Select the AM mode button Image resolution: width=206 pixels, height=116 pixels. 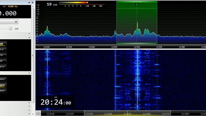3,44
